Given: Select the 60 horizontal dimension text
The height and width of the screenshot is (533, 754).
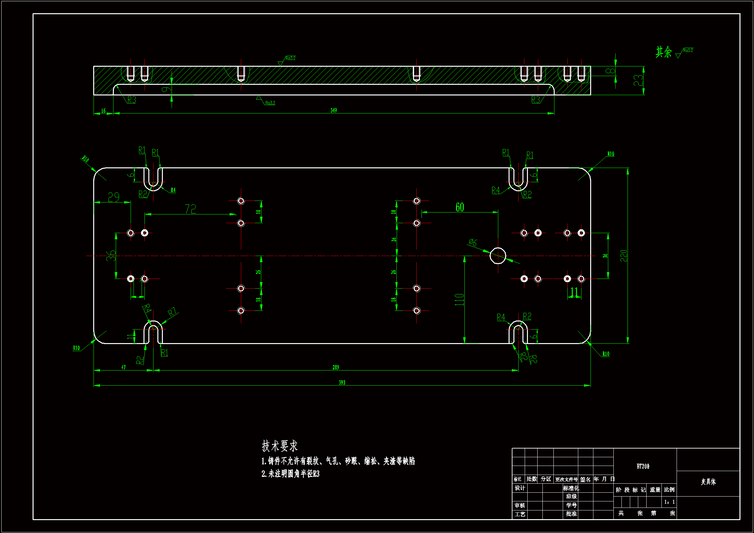Looking at the screenshot, I should [460, 207].
